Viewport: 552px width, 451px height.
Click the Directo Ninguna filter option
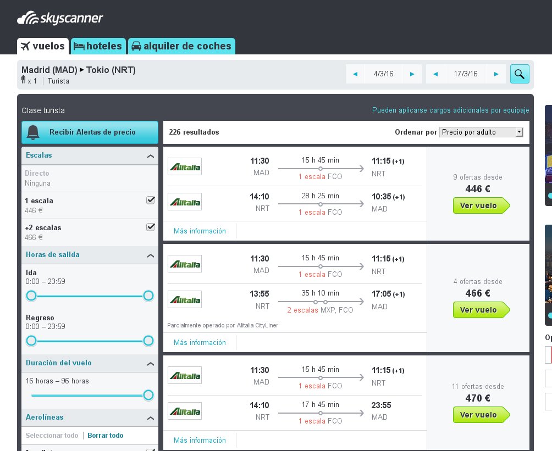click(90, 179)
